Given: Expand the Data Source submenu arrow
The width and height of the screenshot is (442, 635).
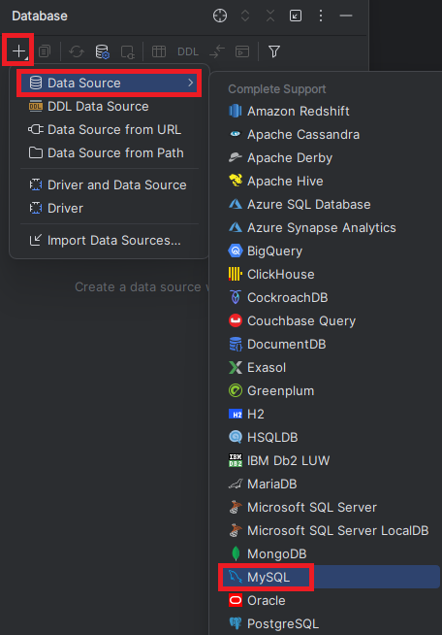Looking at the screenshot, I should point(191,83).
